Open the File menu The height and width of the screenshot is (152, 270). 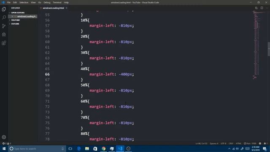click(8, 3)
